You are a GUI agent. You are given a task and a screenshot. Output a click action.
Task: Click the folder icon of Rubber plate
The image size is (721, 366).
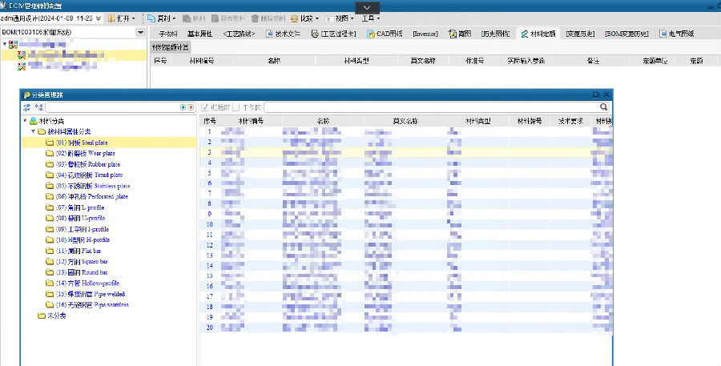pos(50,163)
